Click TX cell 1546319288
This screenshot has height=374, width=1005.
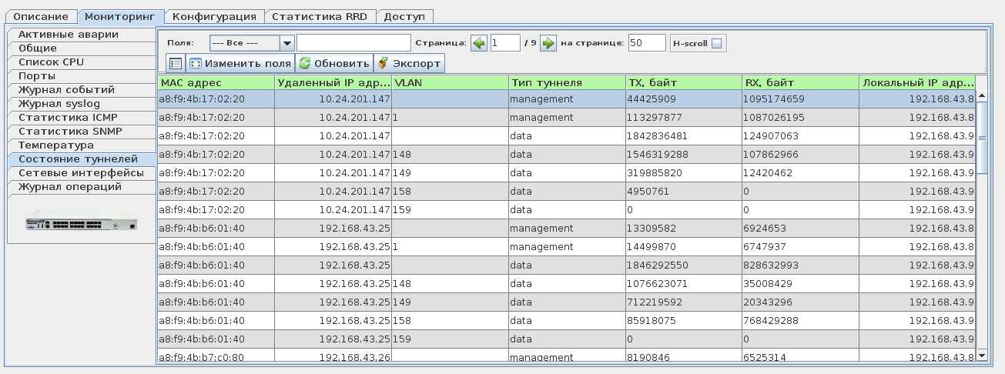[684, 155]
